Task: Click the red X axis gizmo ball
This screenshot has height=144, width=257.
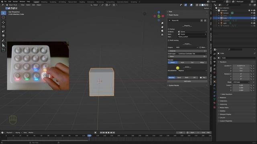Action: point(163,16)
